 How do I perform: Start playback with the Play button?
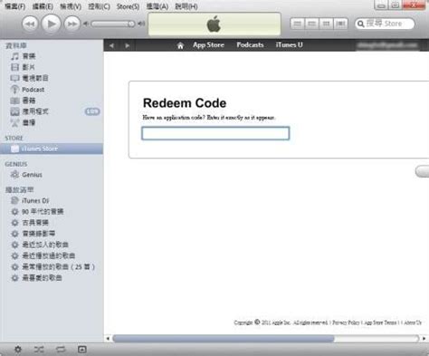tap(51, 24)
